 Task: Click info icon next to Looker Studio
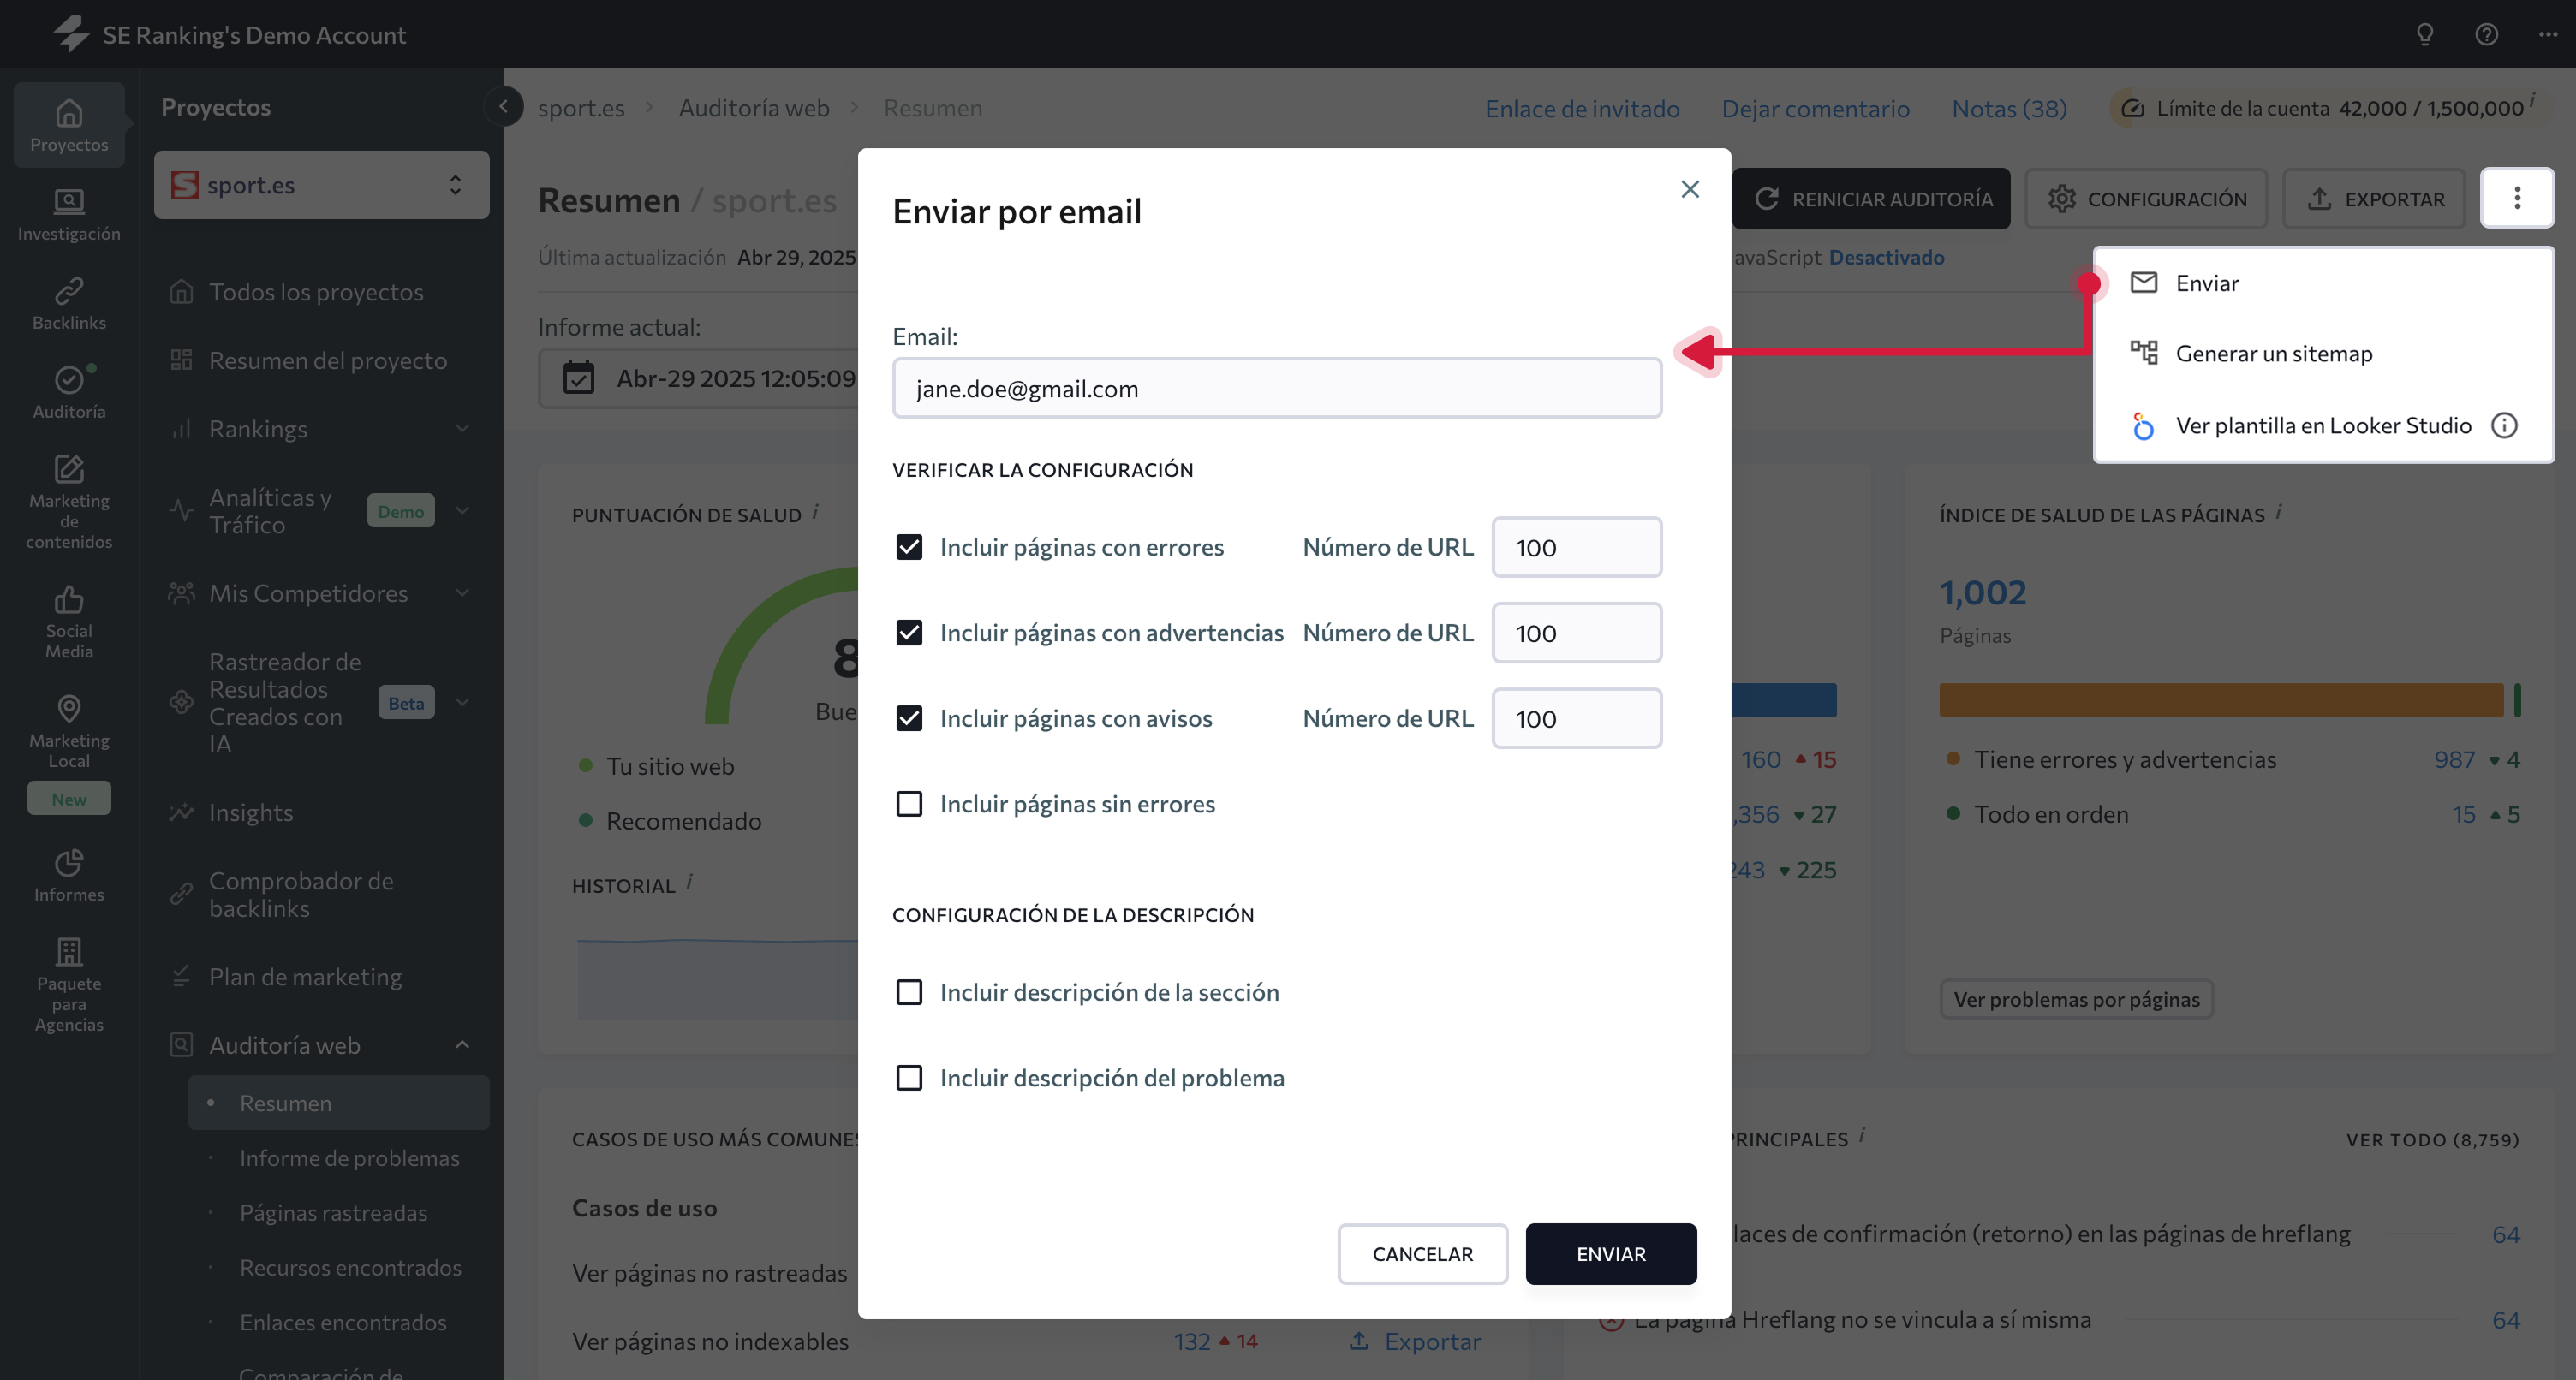tap(2504, 425)
